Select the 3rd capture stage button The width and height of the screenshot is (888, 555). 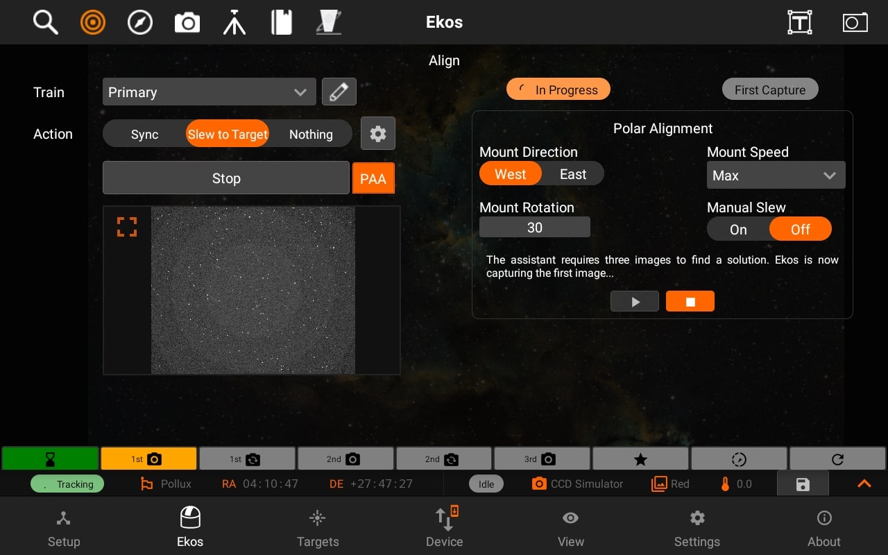(543, 459)
